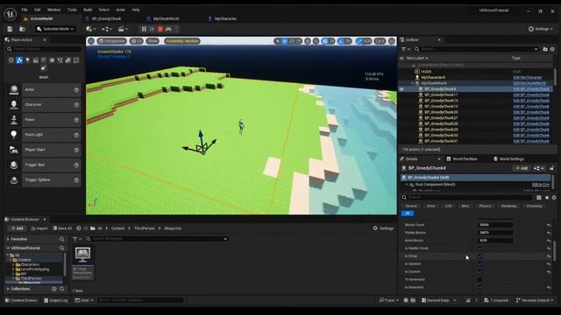Click the Save current level icon
561x315 pixels.
point(10,29)
